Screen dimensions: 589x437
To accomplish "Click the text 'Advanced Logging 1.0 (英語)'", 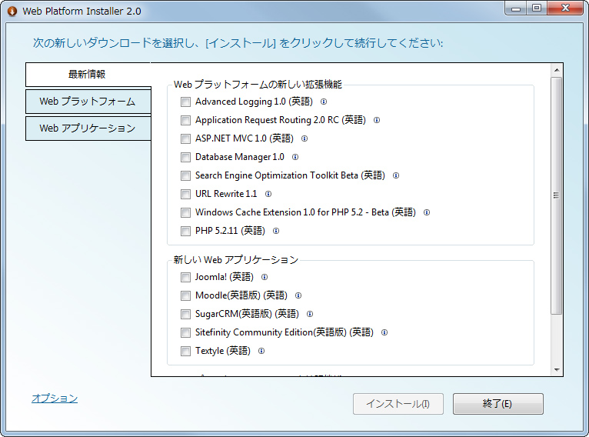I will coord(254,102).
